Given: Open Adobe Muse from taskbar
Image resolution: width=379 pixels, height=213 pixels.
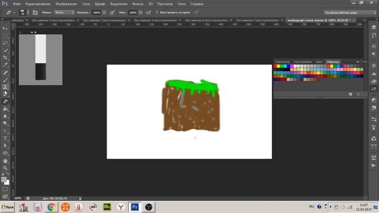Looking at the screenshot, I should (x=107, y=207).
